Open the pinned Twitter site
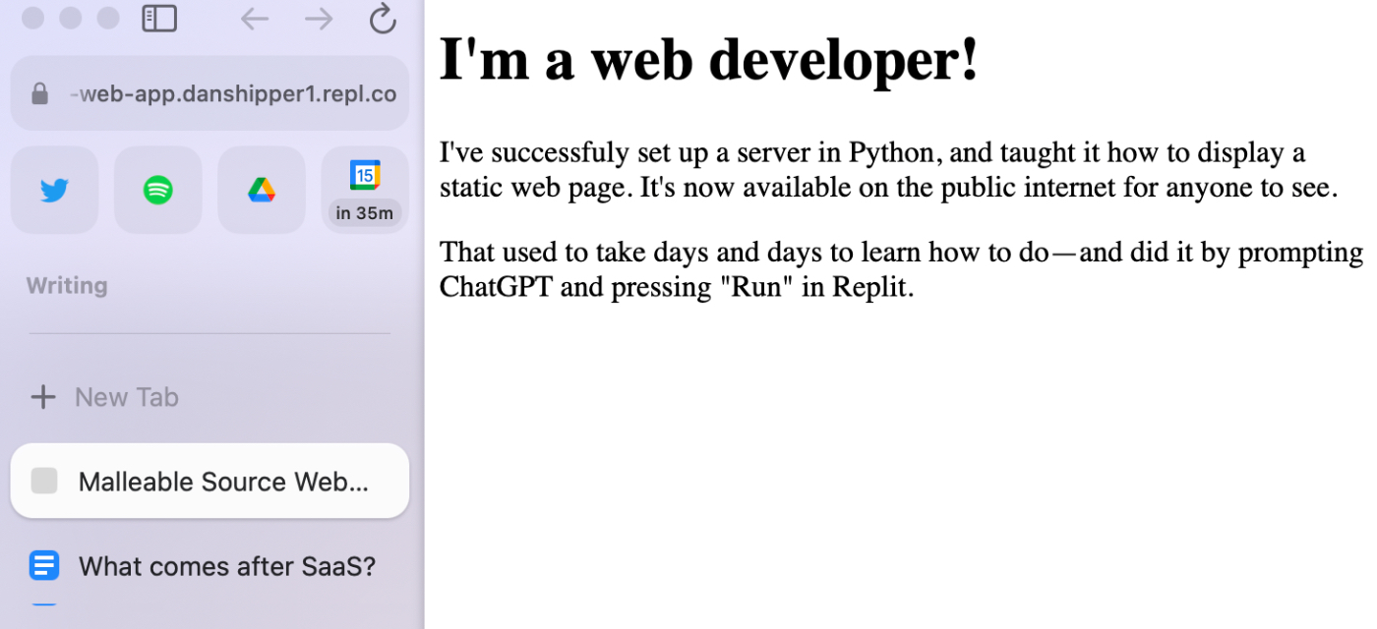This screenshot has height=629, width=1377. click(54, 190)
